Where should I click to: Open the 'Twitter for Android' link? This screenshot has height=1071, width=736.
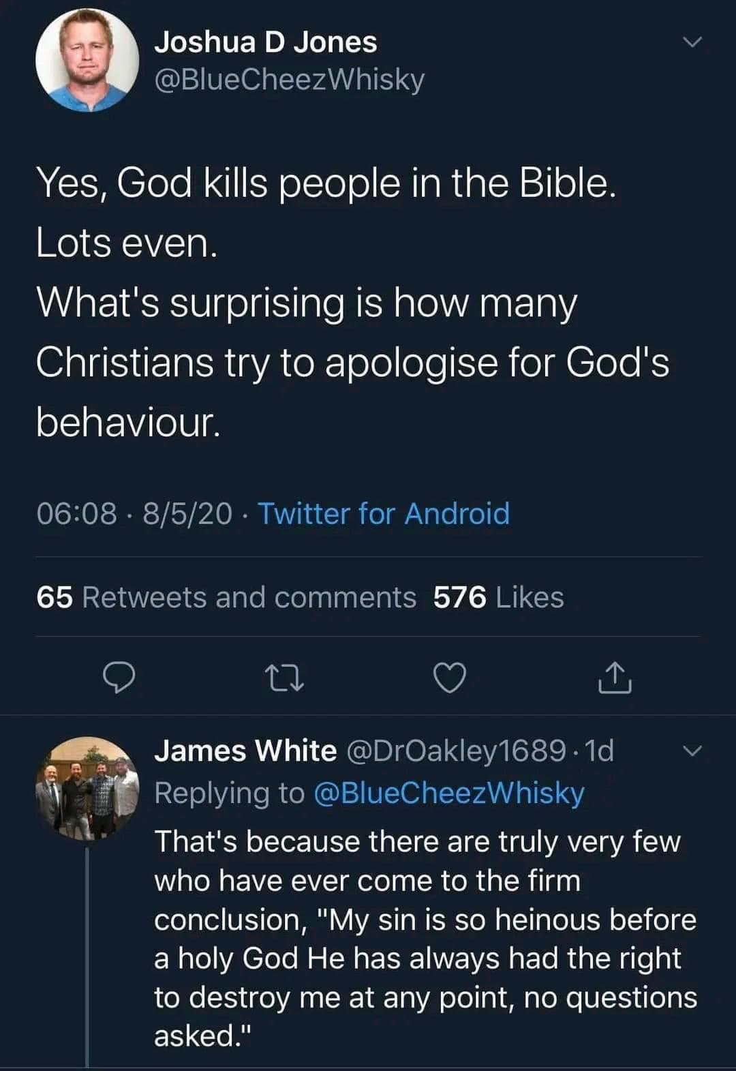click(x=384, y=513)
